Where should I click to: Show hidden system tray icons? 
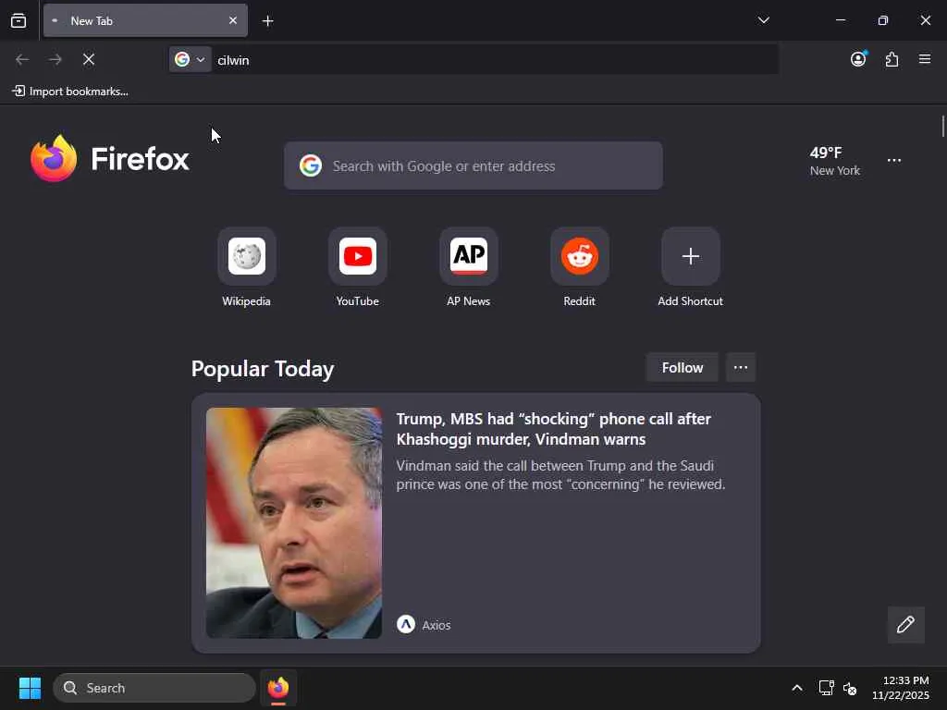click(x=797, y=688)
